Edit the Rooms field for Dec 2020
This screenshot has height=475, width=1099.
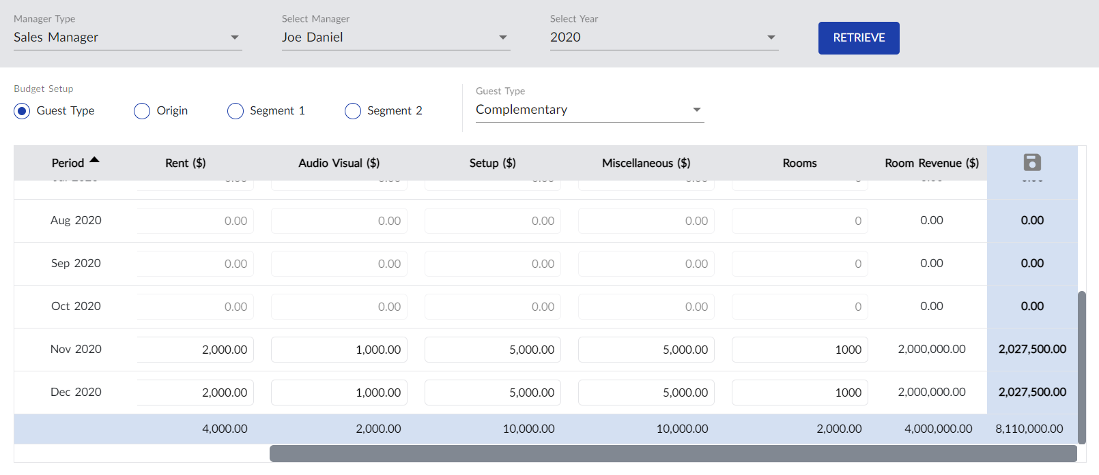[800, 393]
